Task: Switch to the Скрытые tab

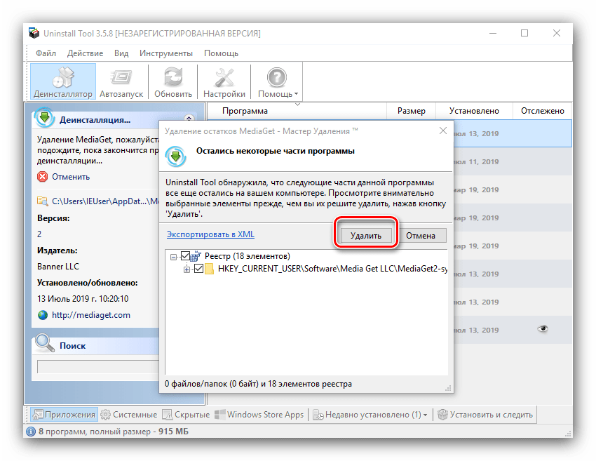Action: (x=186, y=415)
